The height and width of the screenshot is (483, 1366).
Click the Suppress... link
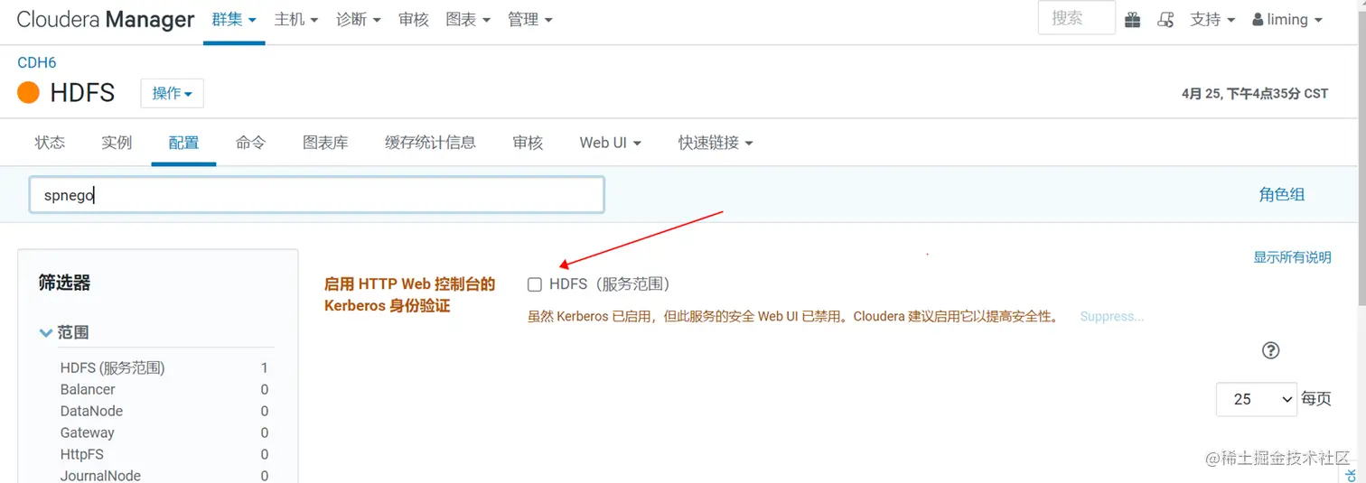coord(1112,317)
